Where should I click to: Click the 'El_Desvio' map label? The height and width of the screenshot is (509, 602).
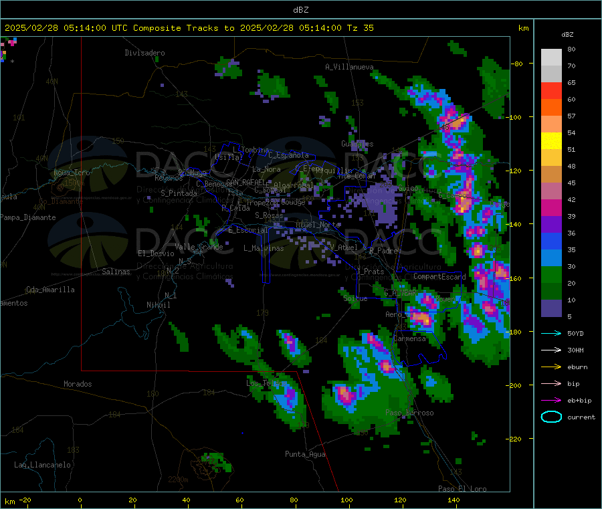point(156,253)
